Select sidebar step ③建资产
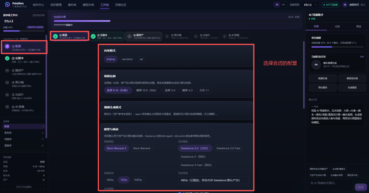 click(24, 72)
